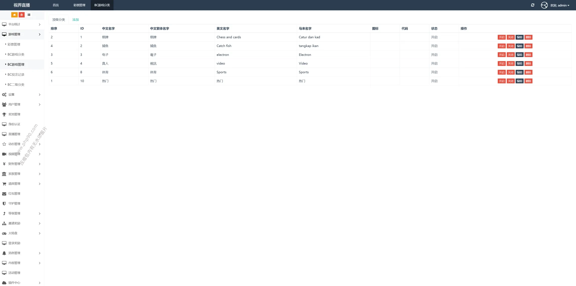
Task: Open BC投注记录 in the sidebar
Action: [x=16, y=75]
